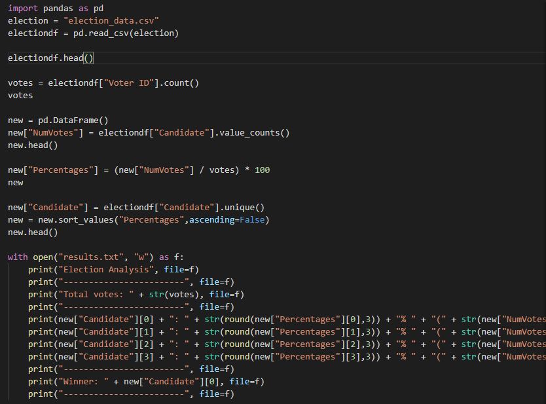The width and height of the screenshot is (546, 404).
Task: Click round(new["Percentages"][0],3) expression
Action: click(300, 320)
